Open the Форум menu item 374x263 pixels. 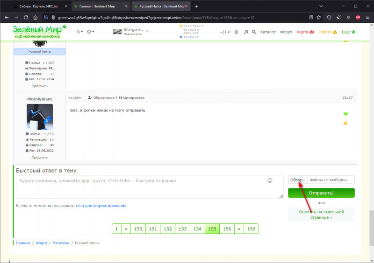coord(286,32)
